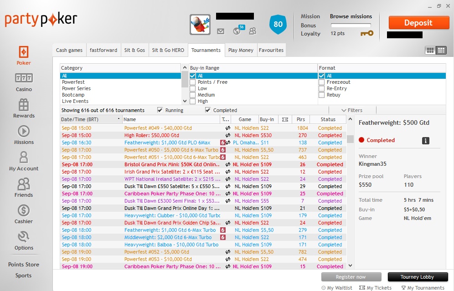Select the Bristol Grand Prix Mini tournament row

click(x=203, y=164)
